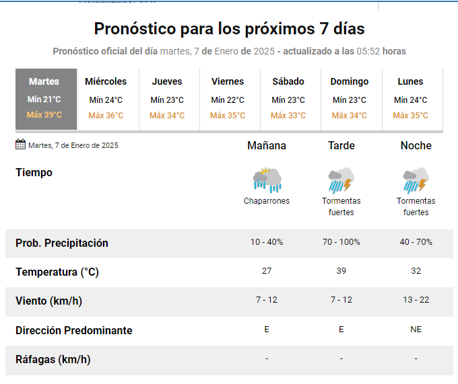Click the Tarde column header
Image resolution: width=458 pixels, height=384 pixels.
click(341, 146)
